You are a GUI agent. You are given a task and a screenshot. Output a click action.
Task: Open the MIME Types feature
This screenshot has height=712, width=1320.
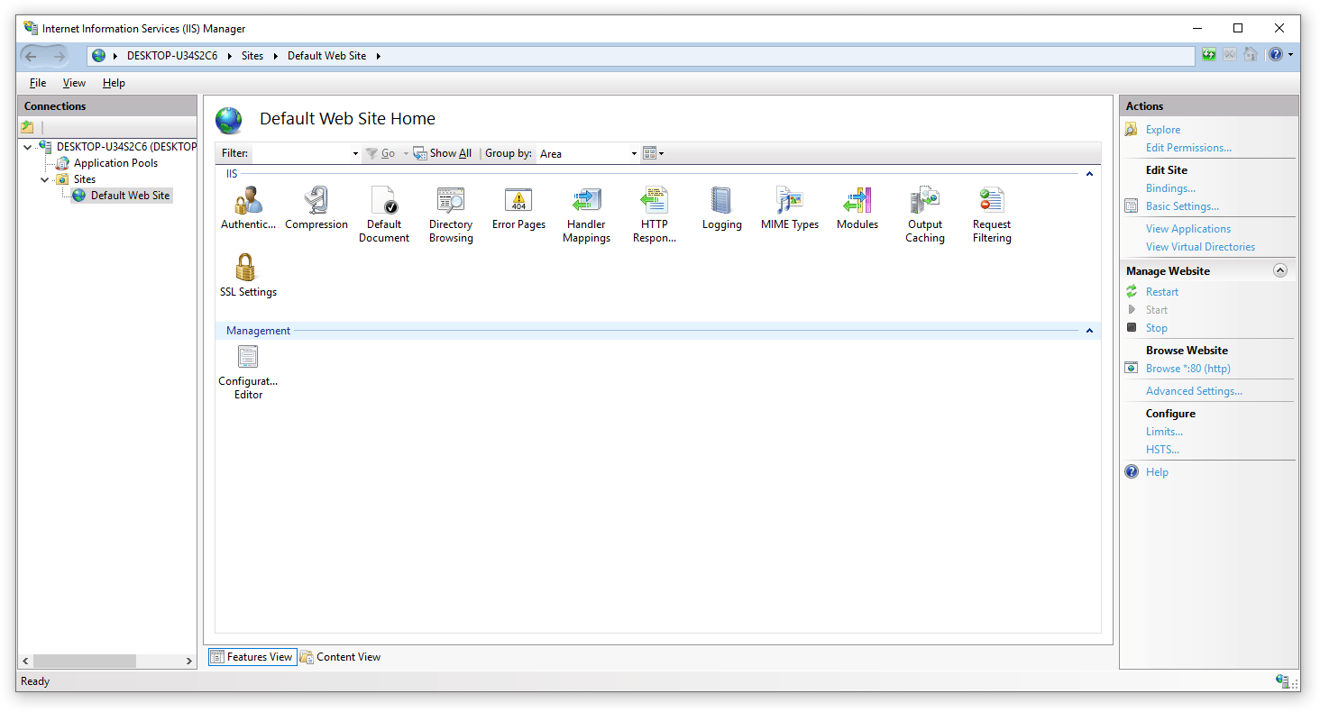tap(790, 209)
